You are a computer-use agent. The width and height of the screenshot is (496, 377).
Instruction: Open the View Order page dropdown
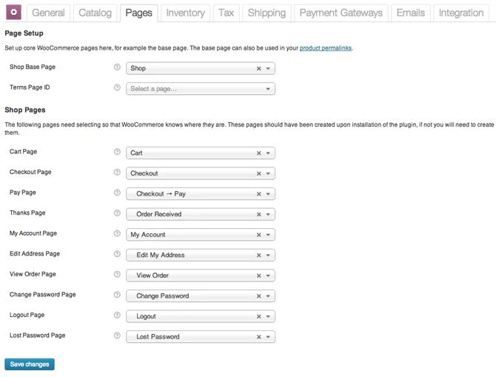coord(268,276)
